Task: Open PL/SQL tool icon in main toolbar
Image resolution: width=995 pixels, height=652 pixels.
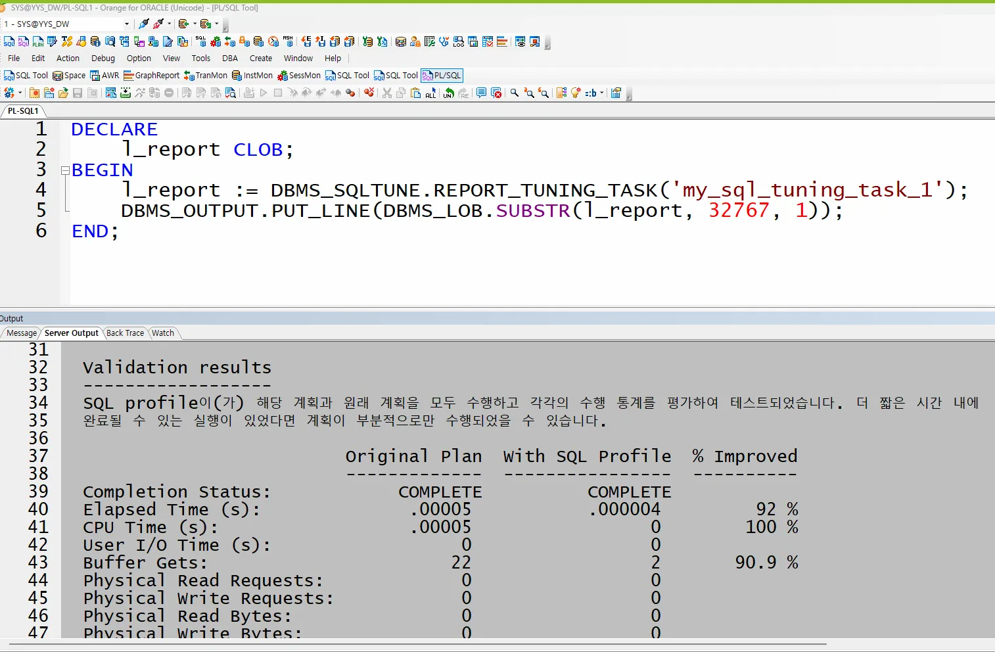Action: pyautogui.click(x=24, y=41)
